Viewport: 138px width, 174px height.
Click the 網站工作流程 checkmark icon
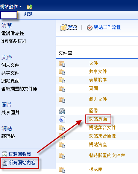89,27
